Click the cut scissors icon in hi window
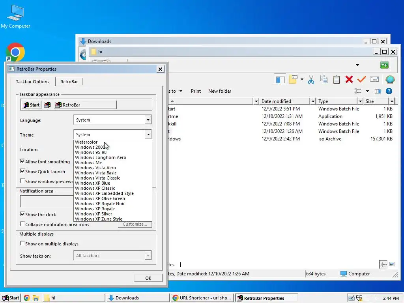Image resolution: width=404 pixels, height=303 pixels. (x=311, y=80)
